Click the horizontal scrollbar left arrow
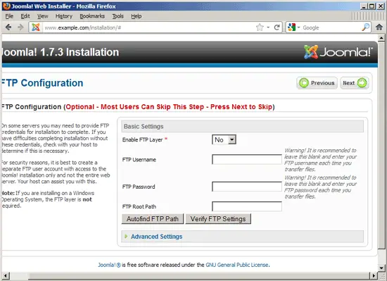The height and width of the screenshot is (281, 387). (6, 276)
